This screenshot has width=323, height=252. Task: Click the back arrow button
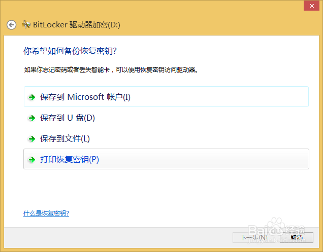point(11,25)
